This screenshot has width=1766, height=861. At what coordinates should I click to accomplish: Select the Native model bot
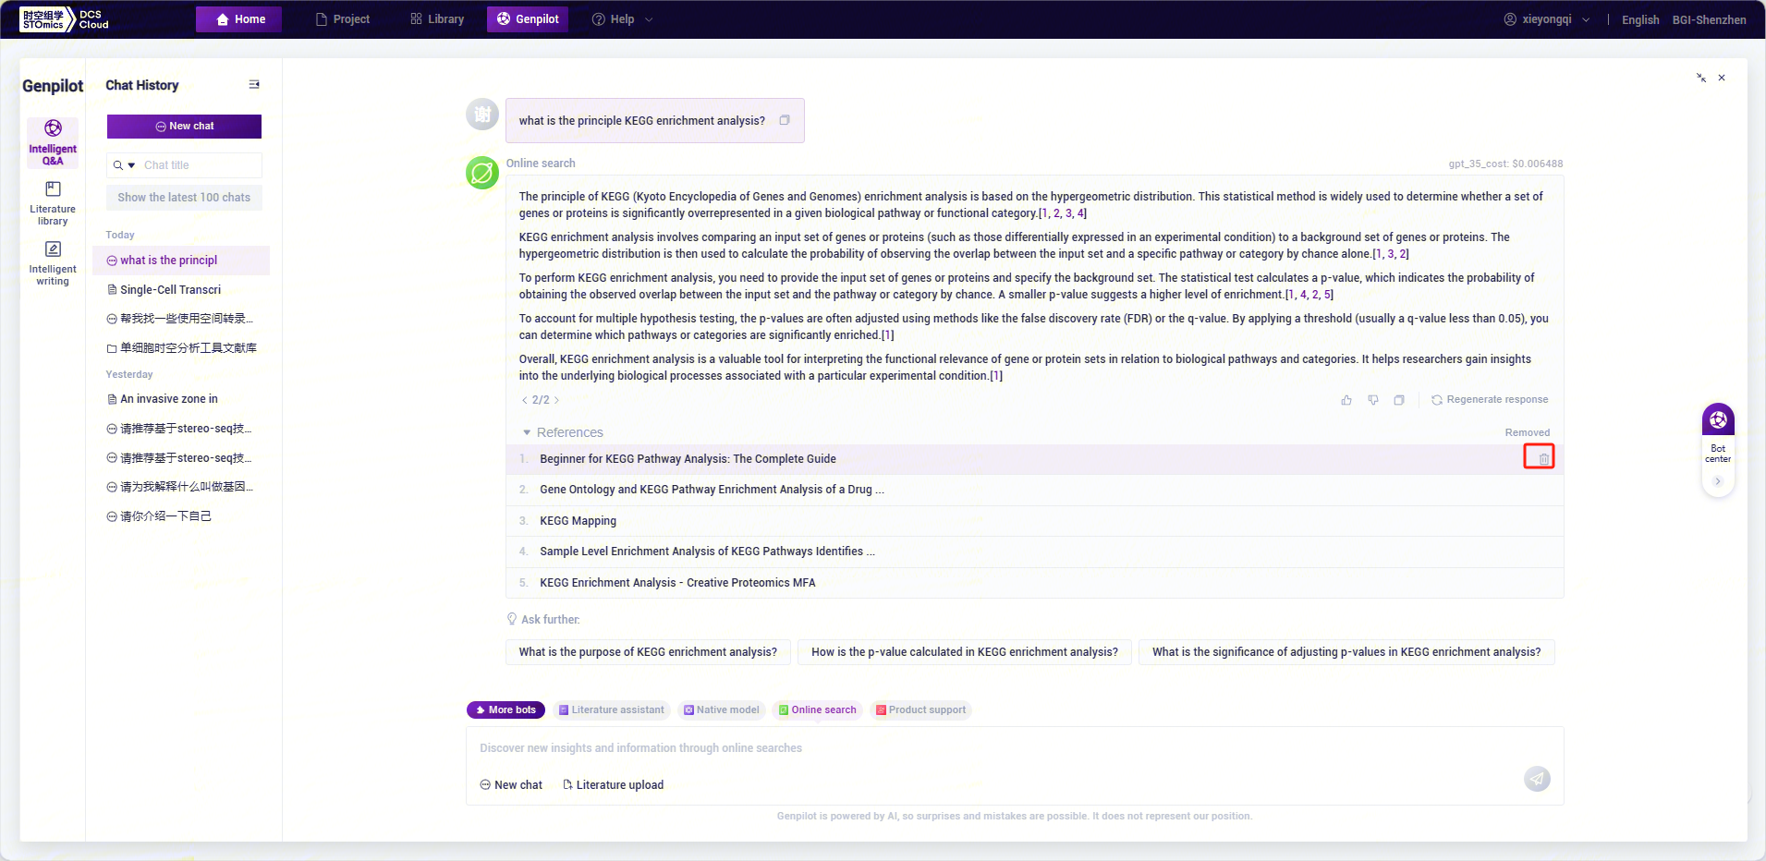click(721, 709)
